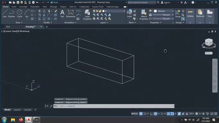This screenshot has width=219, height=123.
Task: Click the Plot printer icon
Action: click(33, 2)
